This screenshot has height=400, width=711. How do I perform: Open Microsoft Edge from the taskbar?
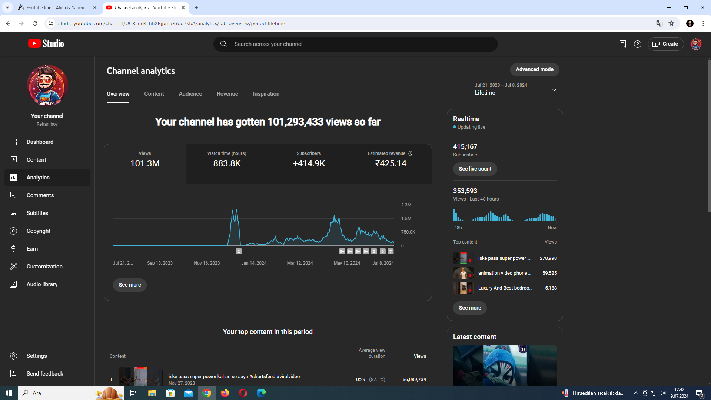[x=261, y=393]
